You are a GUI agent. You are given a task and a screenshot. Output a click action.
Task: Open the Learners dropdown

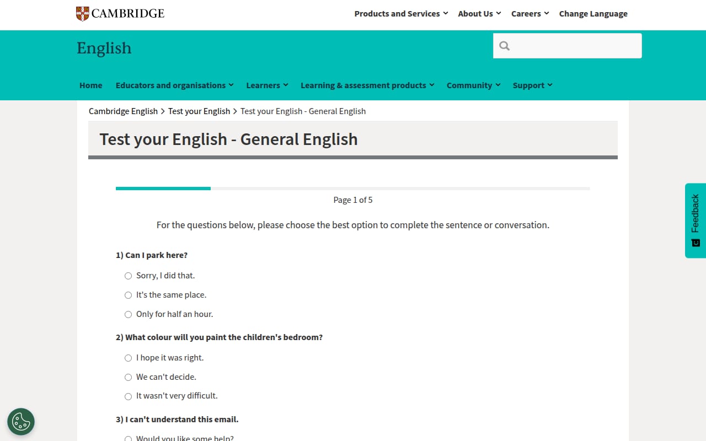coord(267,85)
